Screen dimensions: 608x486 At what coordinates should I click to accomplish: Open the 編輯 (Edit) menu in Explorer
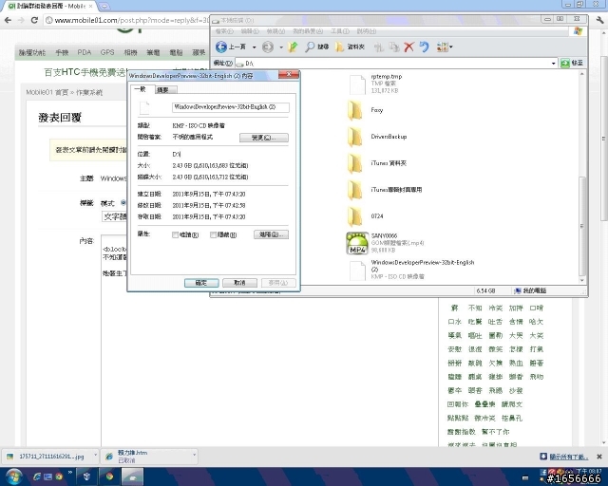coord(250,31)
